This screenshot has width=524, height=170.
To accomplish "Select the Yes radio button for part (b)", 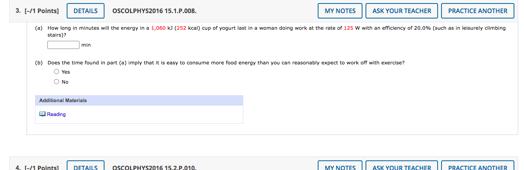I will pos(57,72).
